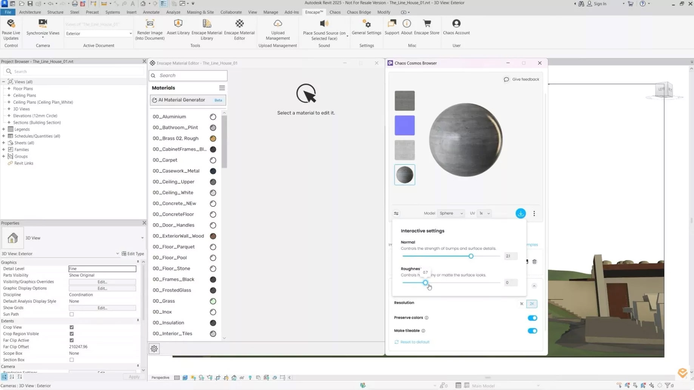Open Material Editor settings gear
This screenshot has width=694, height=390.
coord(154,349)
